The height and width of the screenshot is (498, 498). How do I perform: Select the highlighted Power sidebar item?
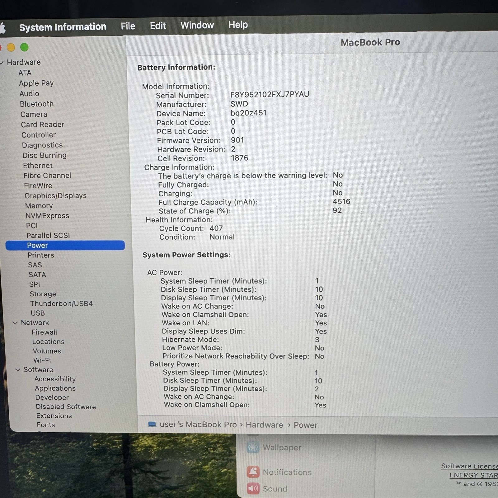pyautogui.click(x=65, y=245)
